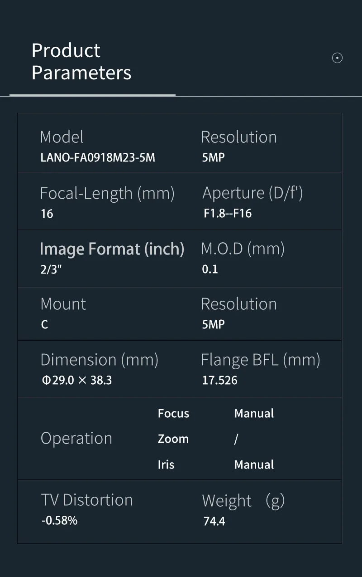Select the weight value 74.4
This screenshot has width=362, height=577.
214,521
